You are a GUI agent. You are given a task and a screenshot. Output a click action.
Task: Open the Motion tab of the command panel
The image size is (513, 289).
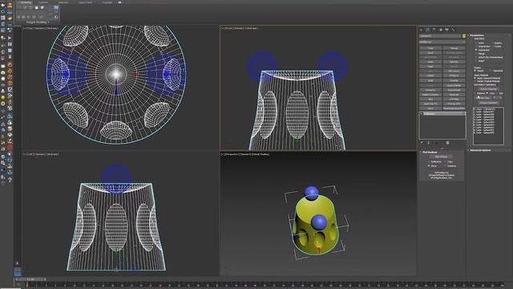click(x=441, y=30)
